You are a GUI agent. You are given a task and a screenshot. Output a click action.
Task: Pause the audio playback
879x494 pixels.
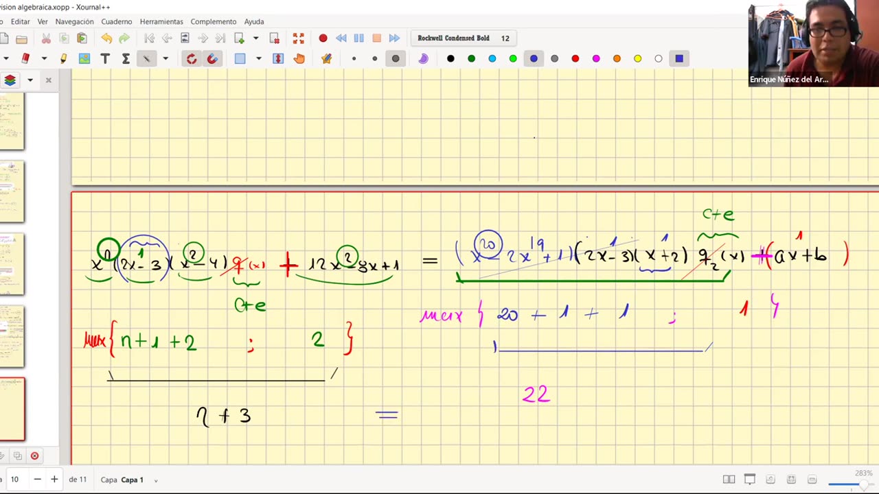(358, 38)
